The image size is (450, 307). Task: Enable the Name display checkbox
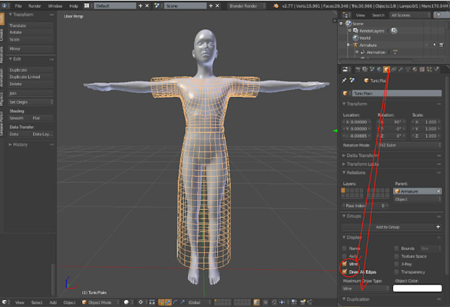point(344,248)
